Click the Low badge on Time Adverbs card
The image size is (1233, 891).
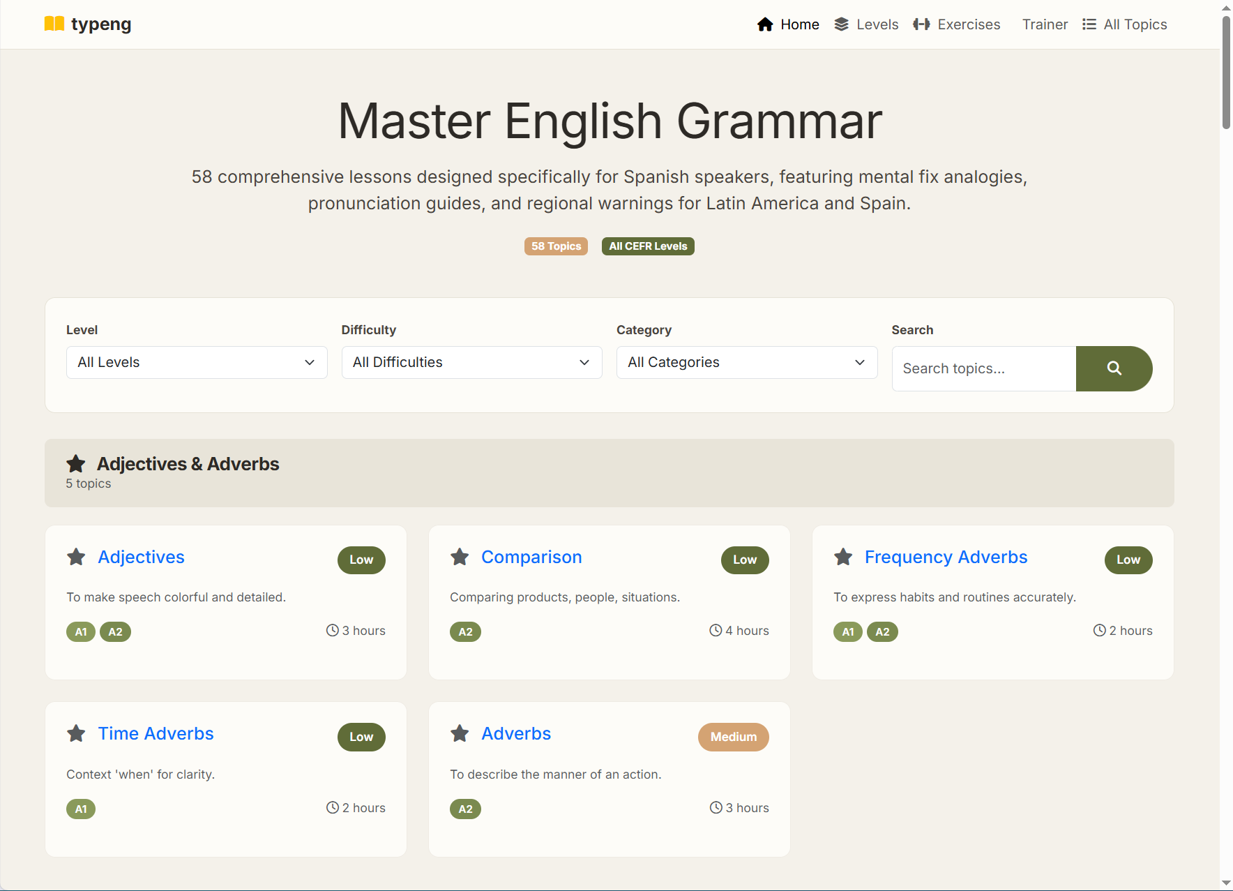click(361, 737)
